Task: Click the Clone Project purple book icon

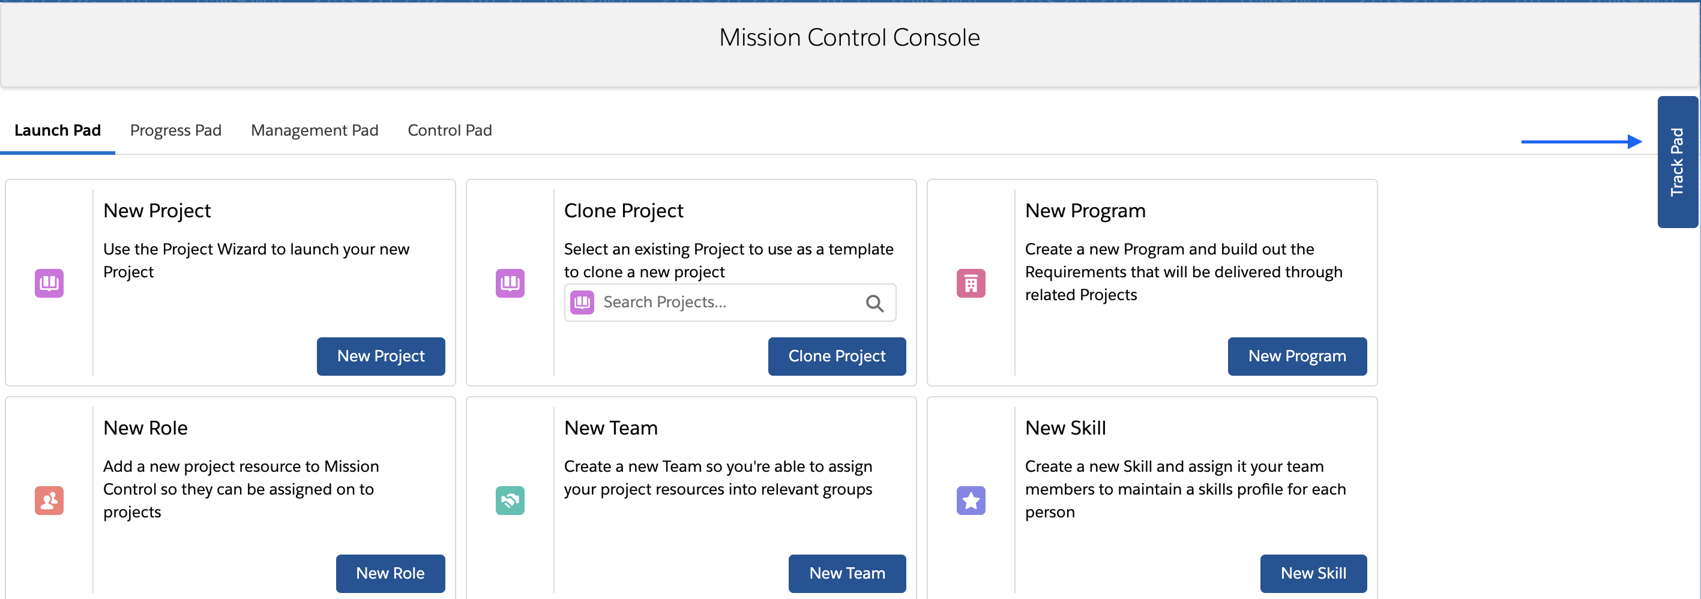Action: 510,283
